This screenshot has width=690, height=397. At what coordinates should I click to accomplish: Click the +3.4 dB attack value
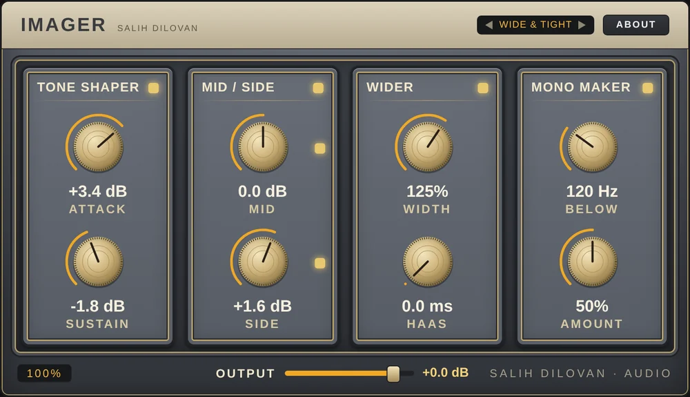pos(98,191)
